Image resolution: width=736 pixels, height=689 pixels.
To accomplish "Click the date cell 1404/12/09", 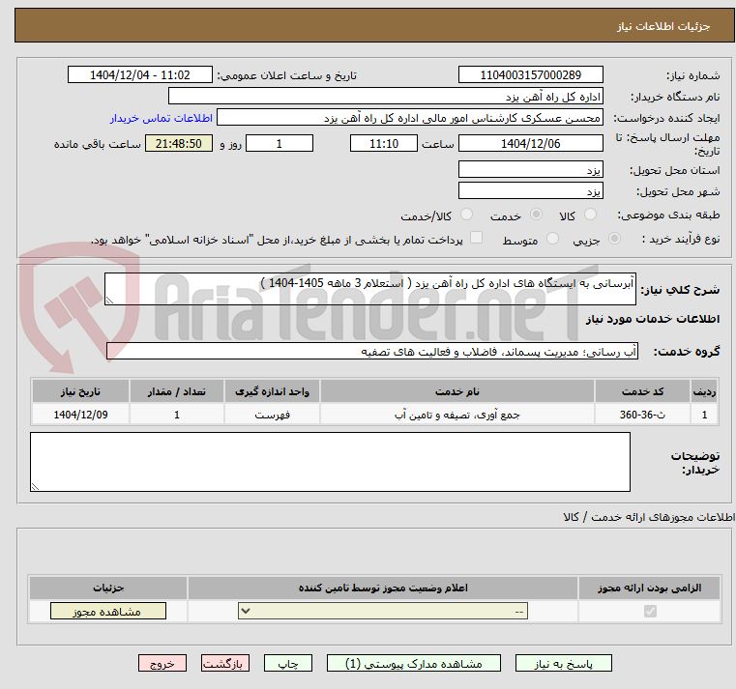I will click(80, 415).
